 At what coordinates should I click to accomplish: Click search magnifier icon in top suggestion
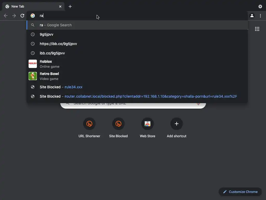(x=33, y=25)
